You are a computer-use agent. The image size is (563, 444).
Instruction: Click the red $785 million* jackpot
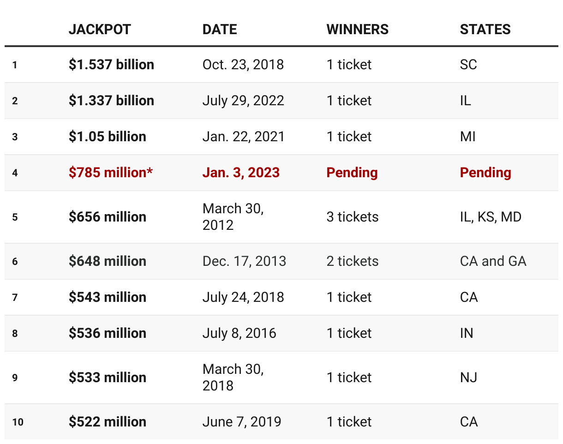[111, 173]
